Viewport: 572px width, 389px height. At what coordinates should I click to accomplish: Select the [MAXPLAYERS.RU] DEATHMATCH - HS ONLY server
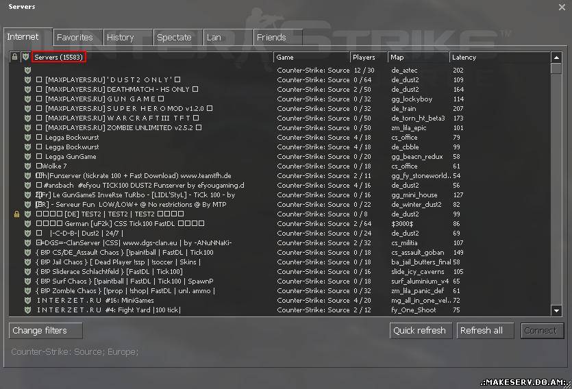[x=280, y=89]
